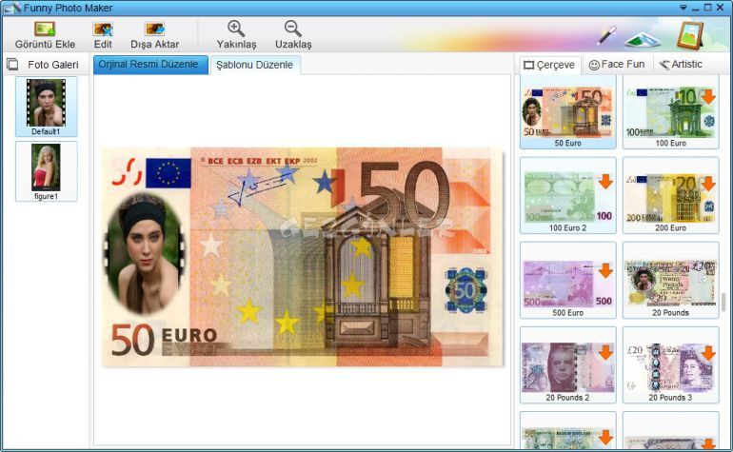Open the Face Fun tab
The width and height of the screenshot is (733, 452).
(617, 65)
